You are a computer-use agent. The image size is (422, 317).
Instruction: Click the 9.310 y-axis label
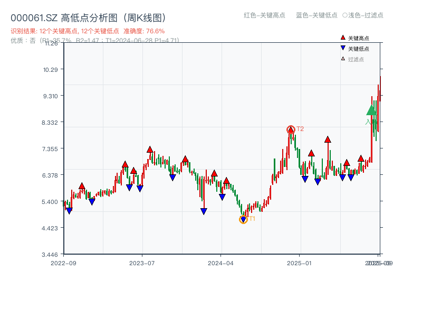point(51,96)
